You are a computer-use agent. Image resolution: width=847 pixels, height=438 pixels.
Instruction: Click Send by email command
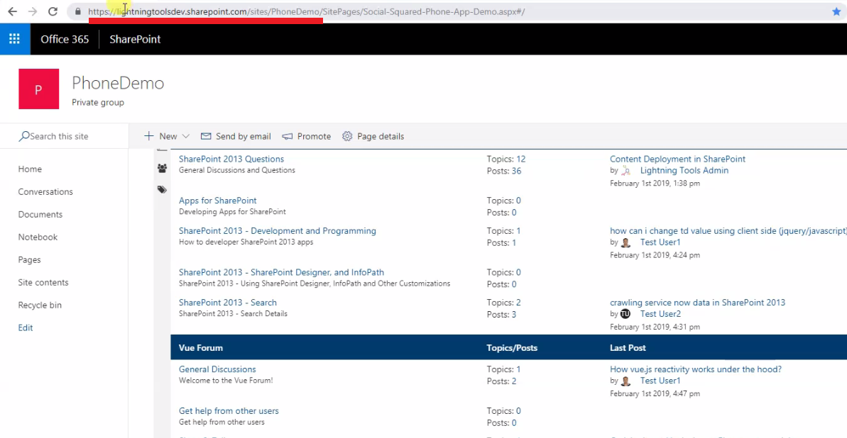tap(236, 137)
